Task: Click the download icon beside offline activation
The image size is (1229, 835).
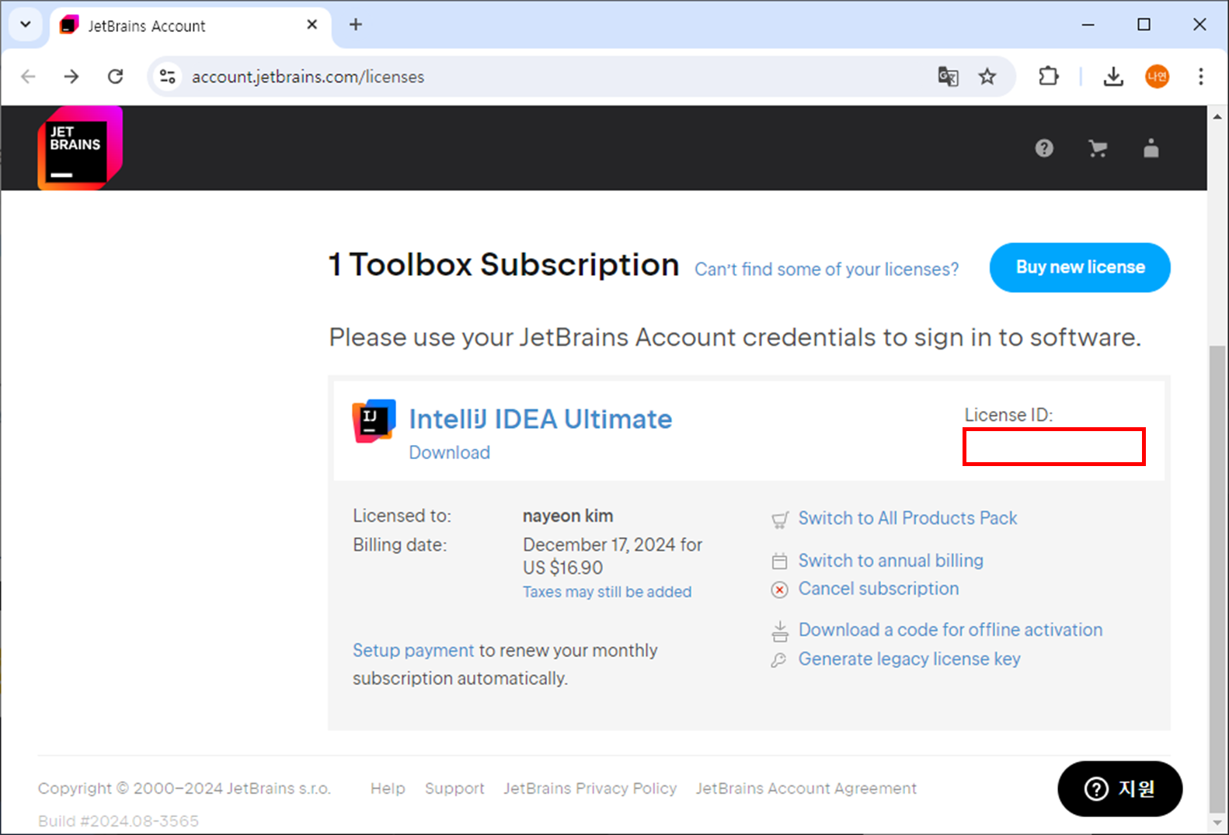Action: [779, 631]
